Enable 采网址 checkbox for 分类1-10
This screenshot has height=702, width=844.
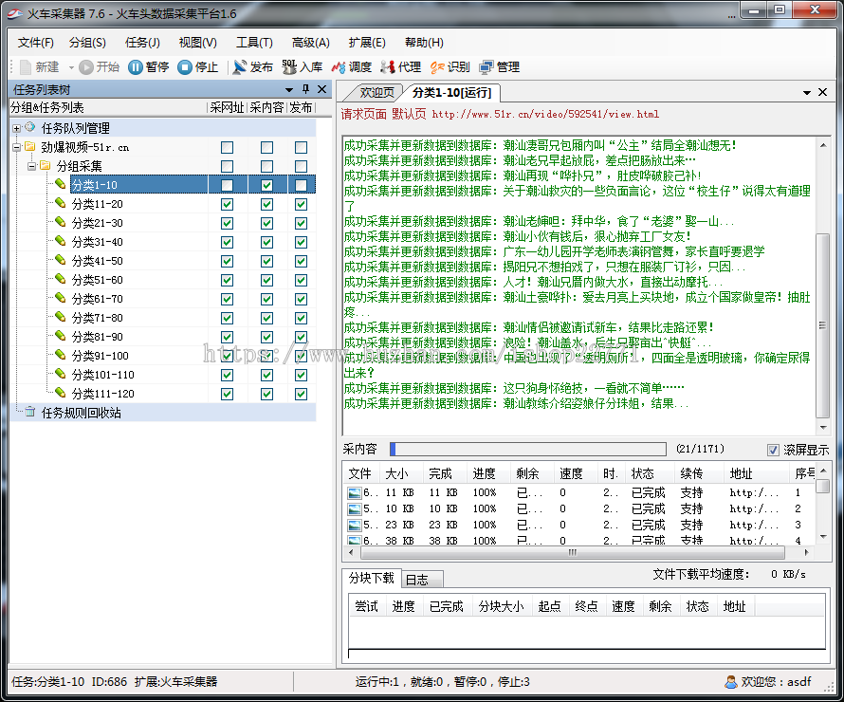[228, 185]
